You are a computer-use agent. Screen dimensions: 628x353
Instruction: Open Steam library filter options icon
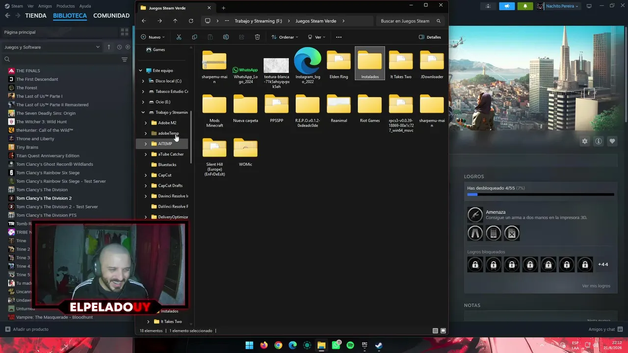125,59
